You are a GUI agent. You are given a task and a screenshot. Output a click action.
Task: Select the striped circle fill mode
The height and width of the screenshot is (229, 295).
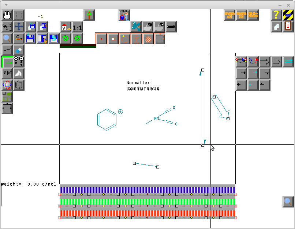[x=147, y=38]
